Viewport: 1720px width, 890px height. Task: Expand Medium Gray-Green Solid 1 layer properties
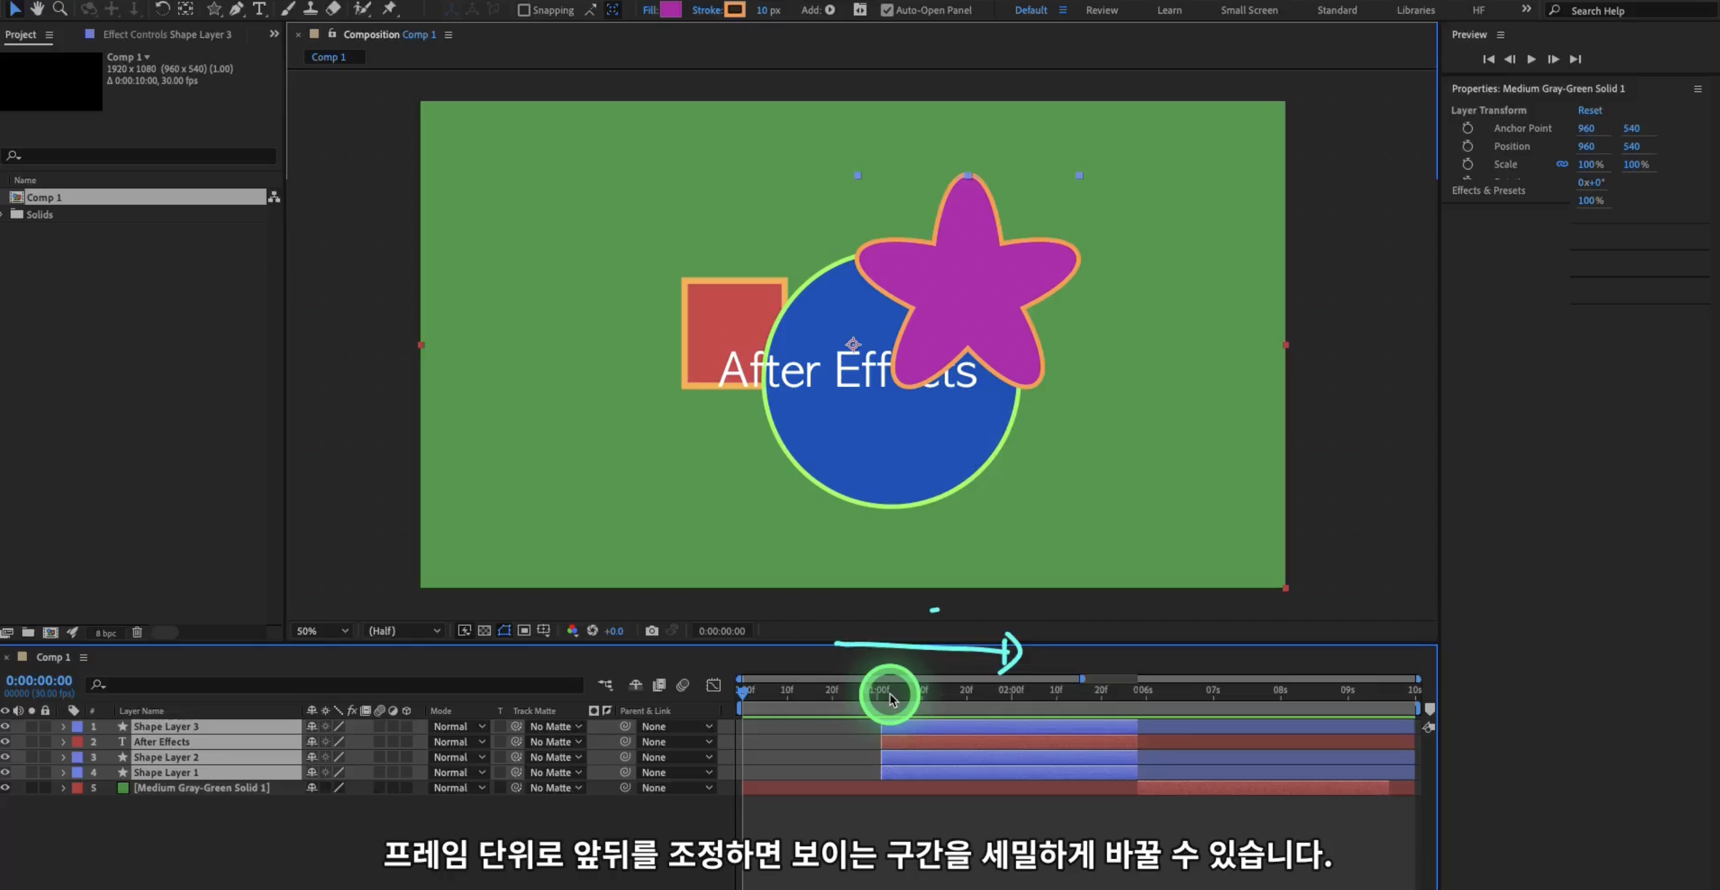coord(63,788)
